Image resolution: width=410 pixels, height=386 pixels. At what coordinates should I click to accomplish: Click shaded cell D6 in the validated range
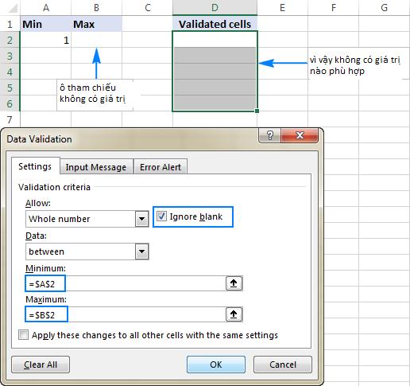tap(215, 103)
